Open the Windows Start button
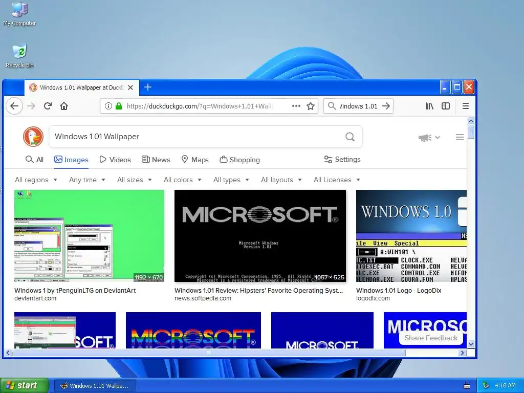This screenshot has width=524, height=393. coord(24,386)
